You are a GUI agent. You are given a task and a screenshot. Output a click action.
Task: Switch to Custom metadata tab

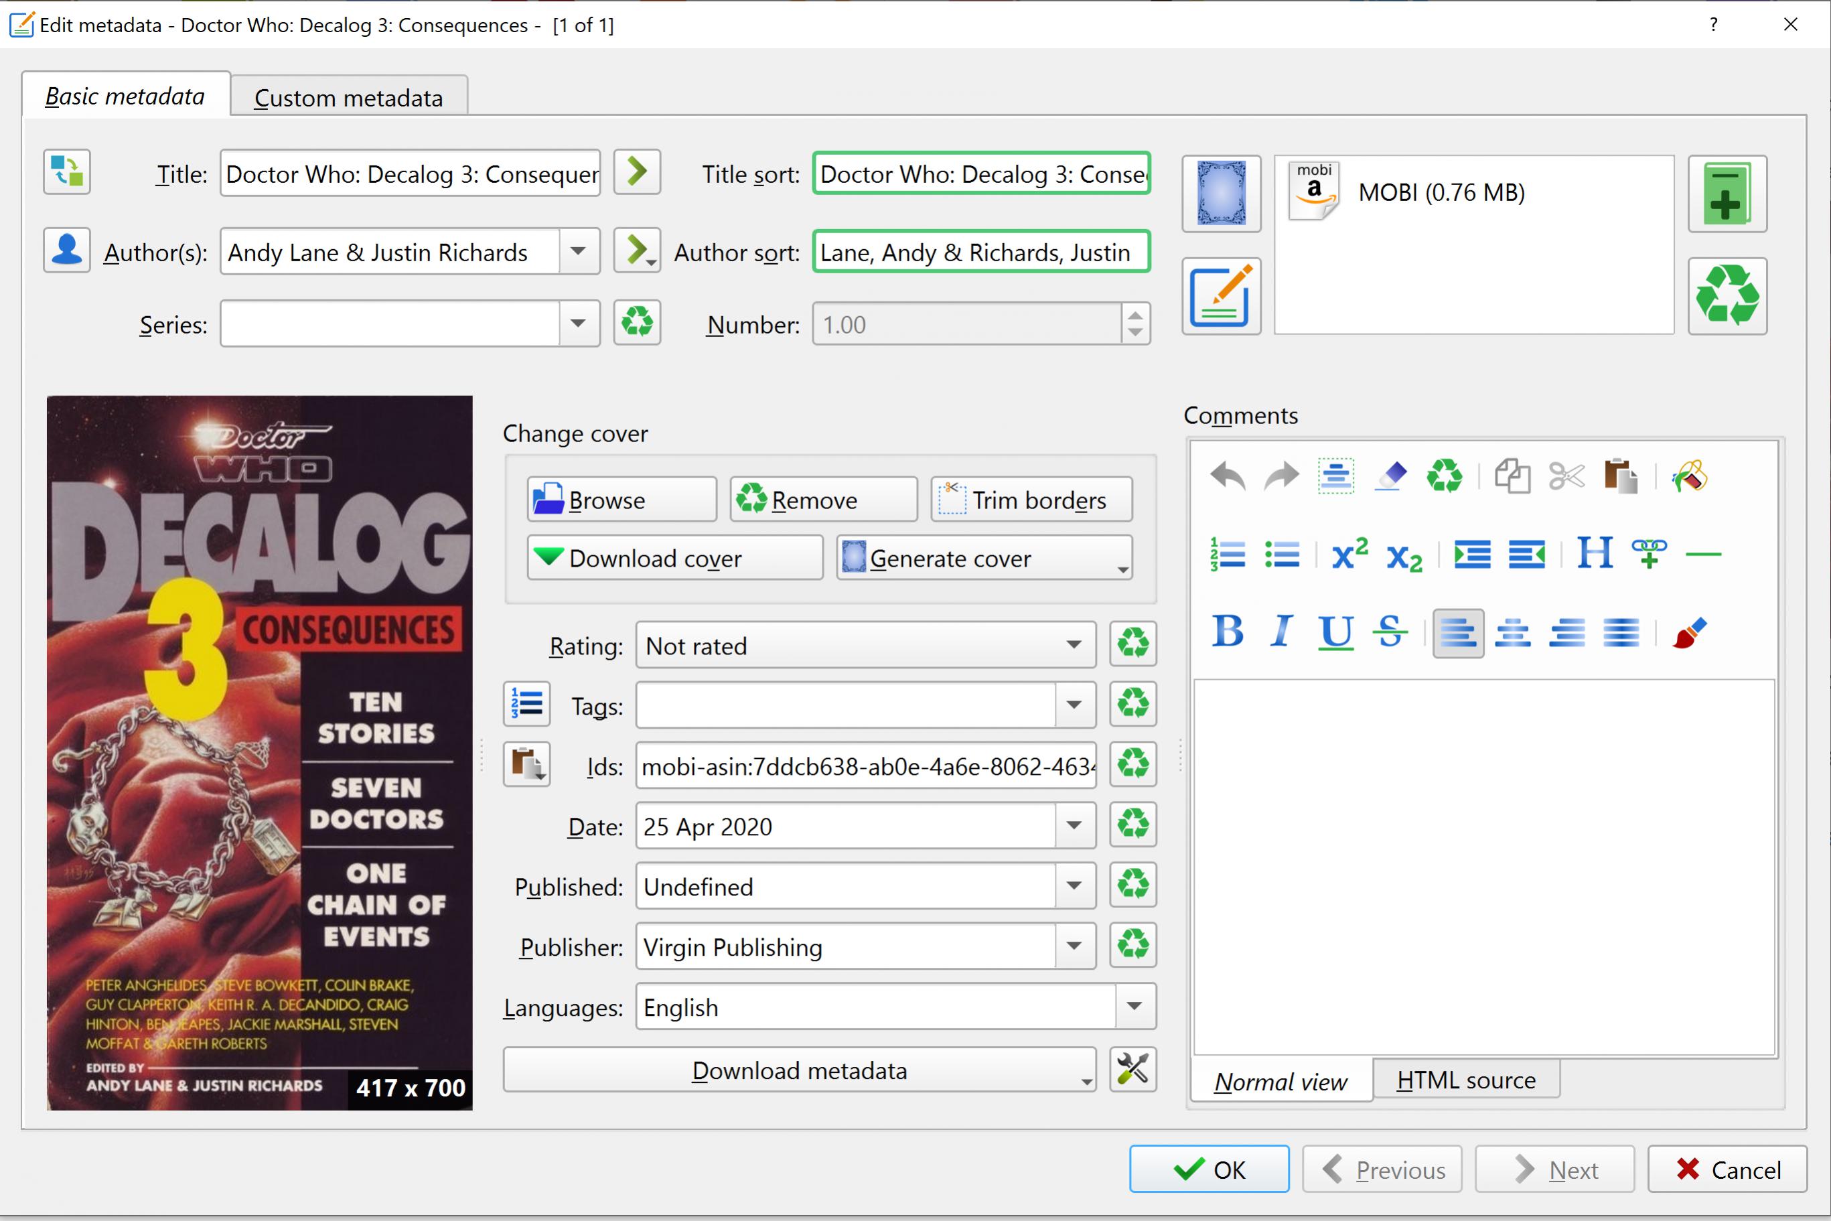pyautogui.click(x=349, y=98)
